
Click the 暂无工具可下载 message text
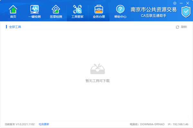[97, 81]
